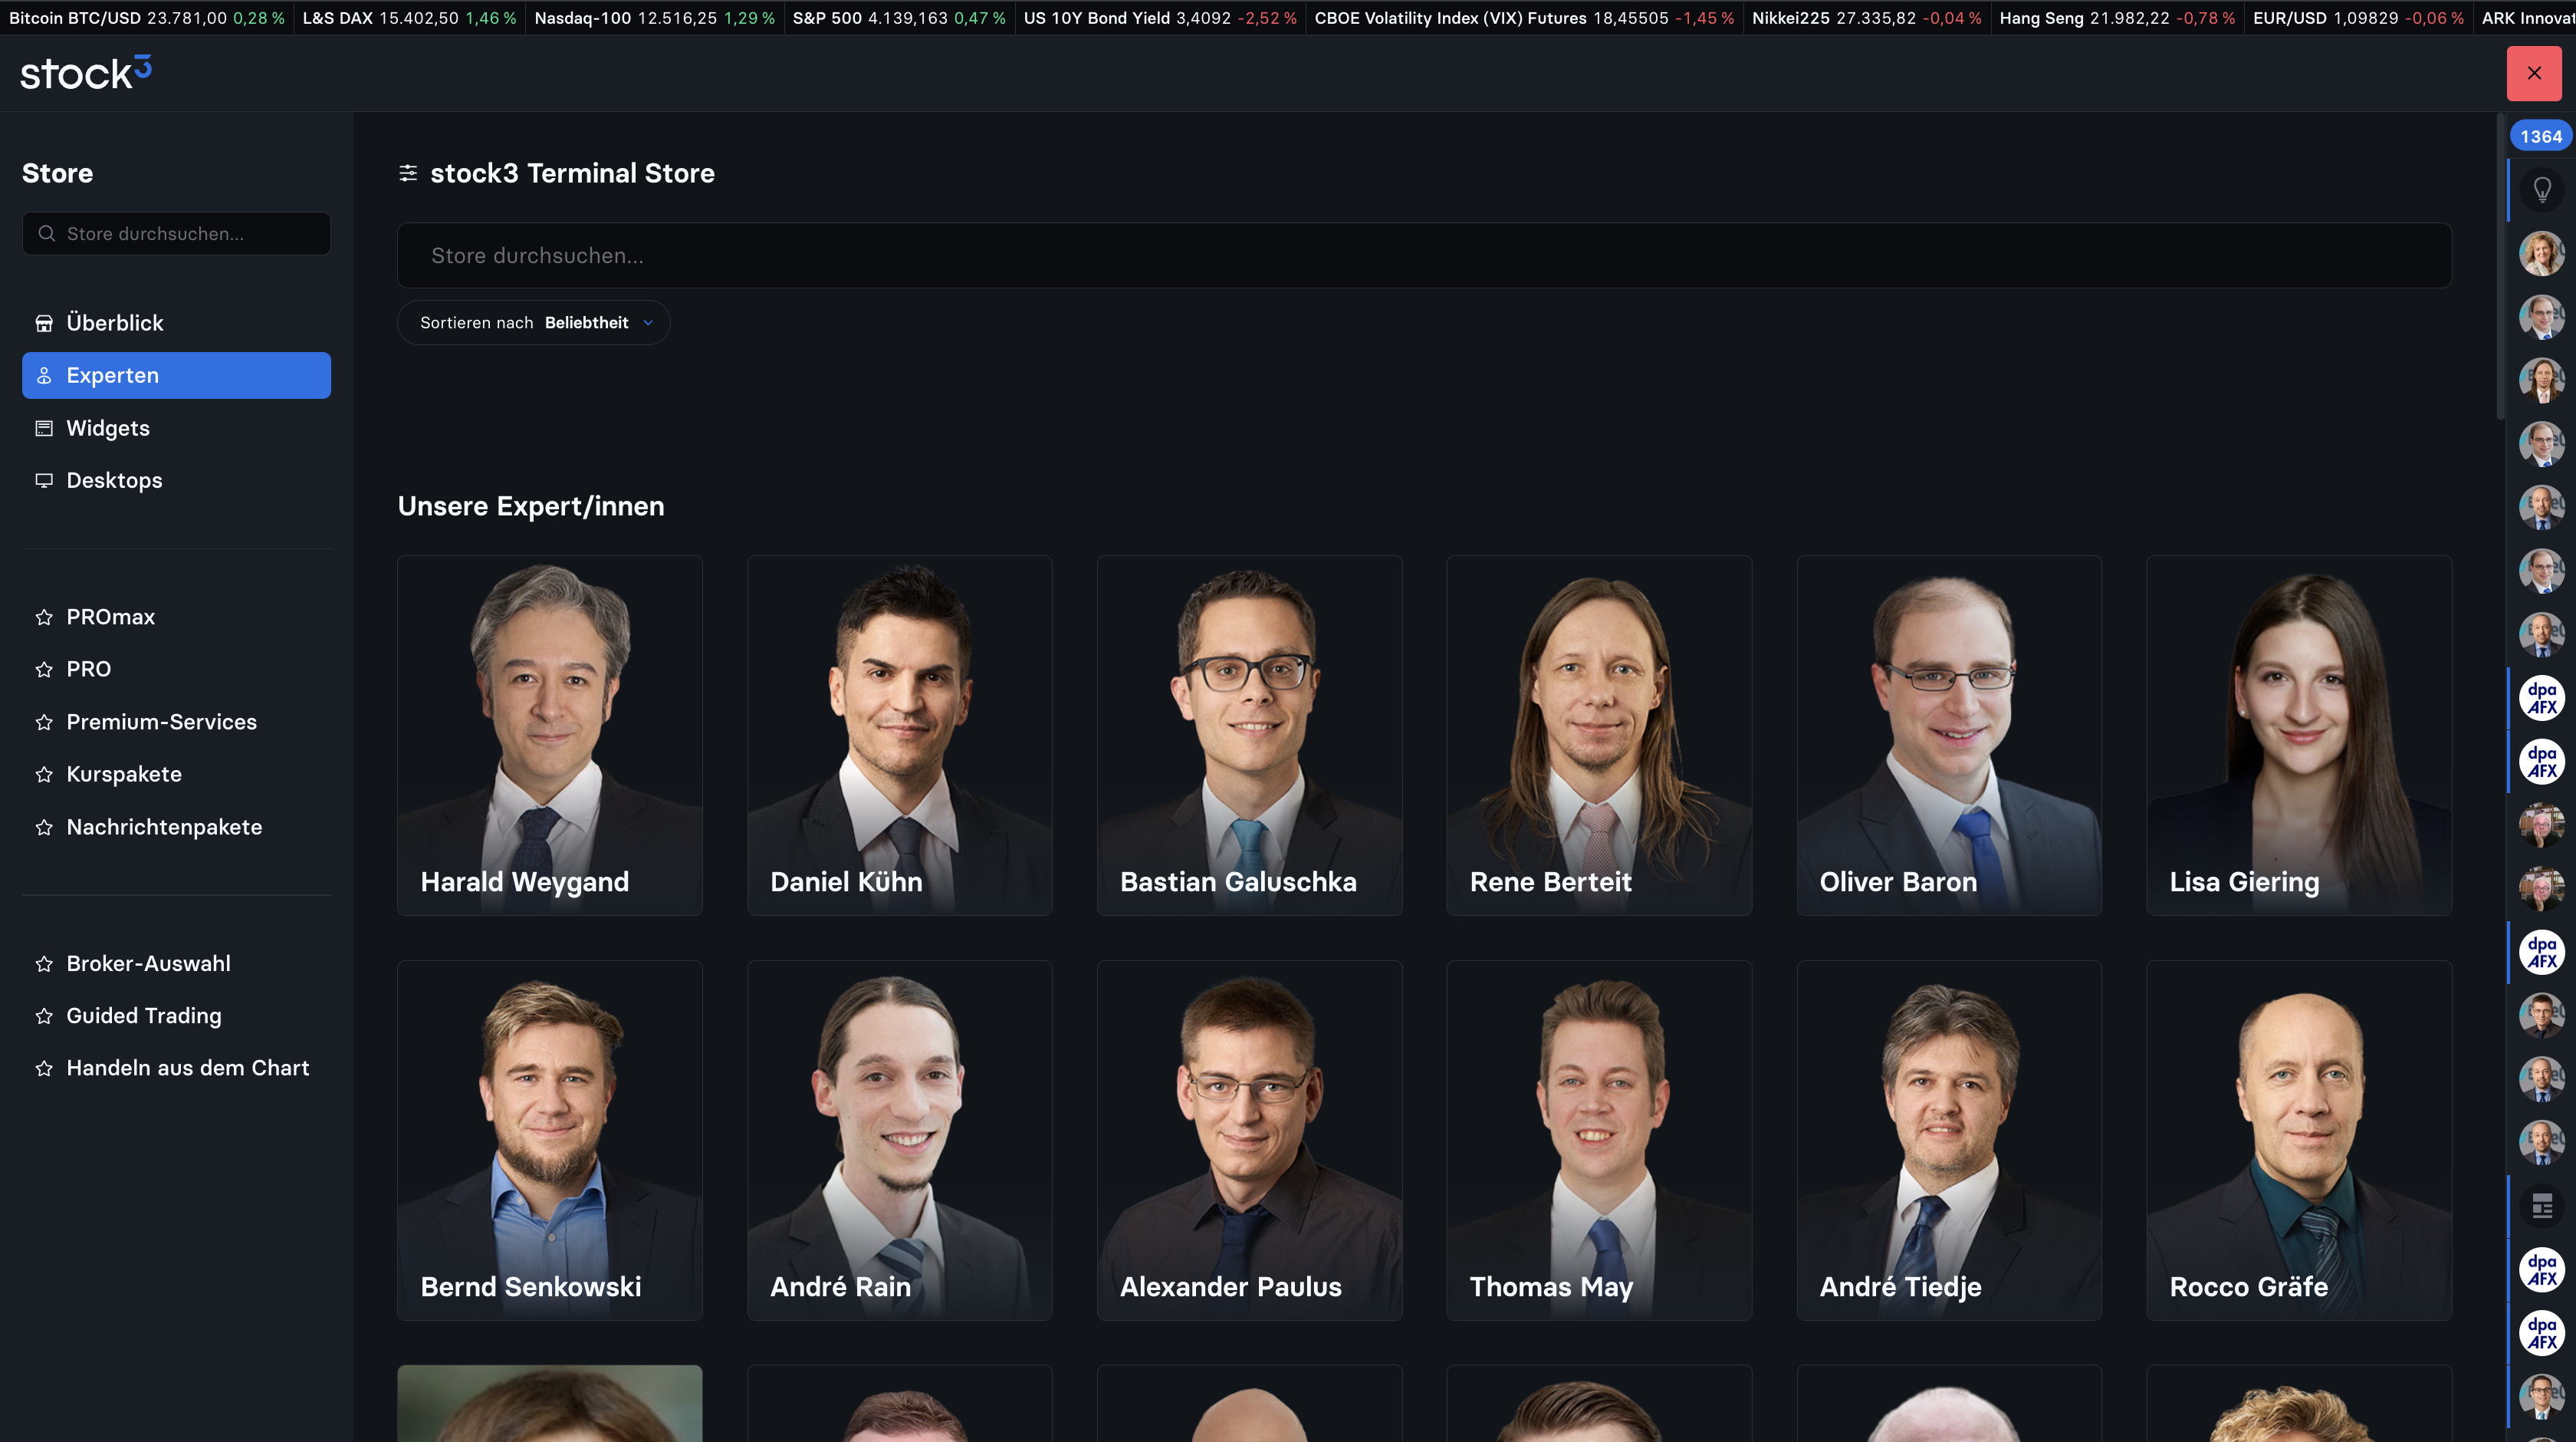Screen dimensions: 2576x1442
Task: Click the Kurspakete star icon
Action: (44, 775)
